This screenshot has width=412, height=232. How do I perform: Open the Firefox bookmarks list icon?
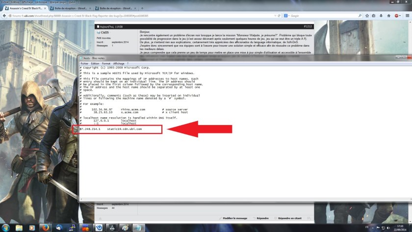(x=374, y=16)
